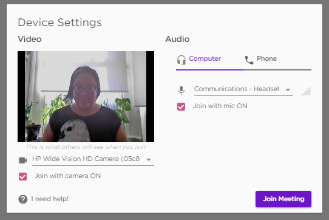Switch to the Computer audio tab

click(x=209, y=60)
